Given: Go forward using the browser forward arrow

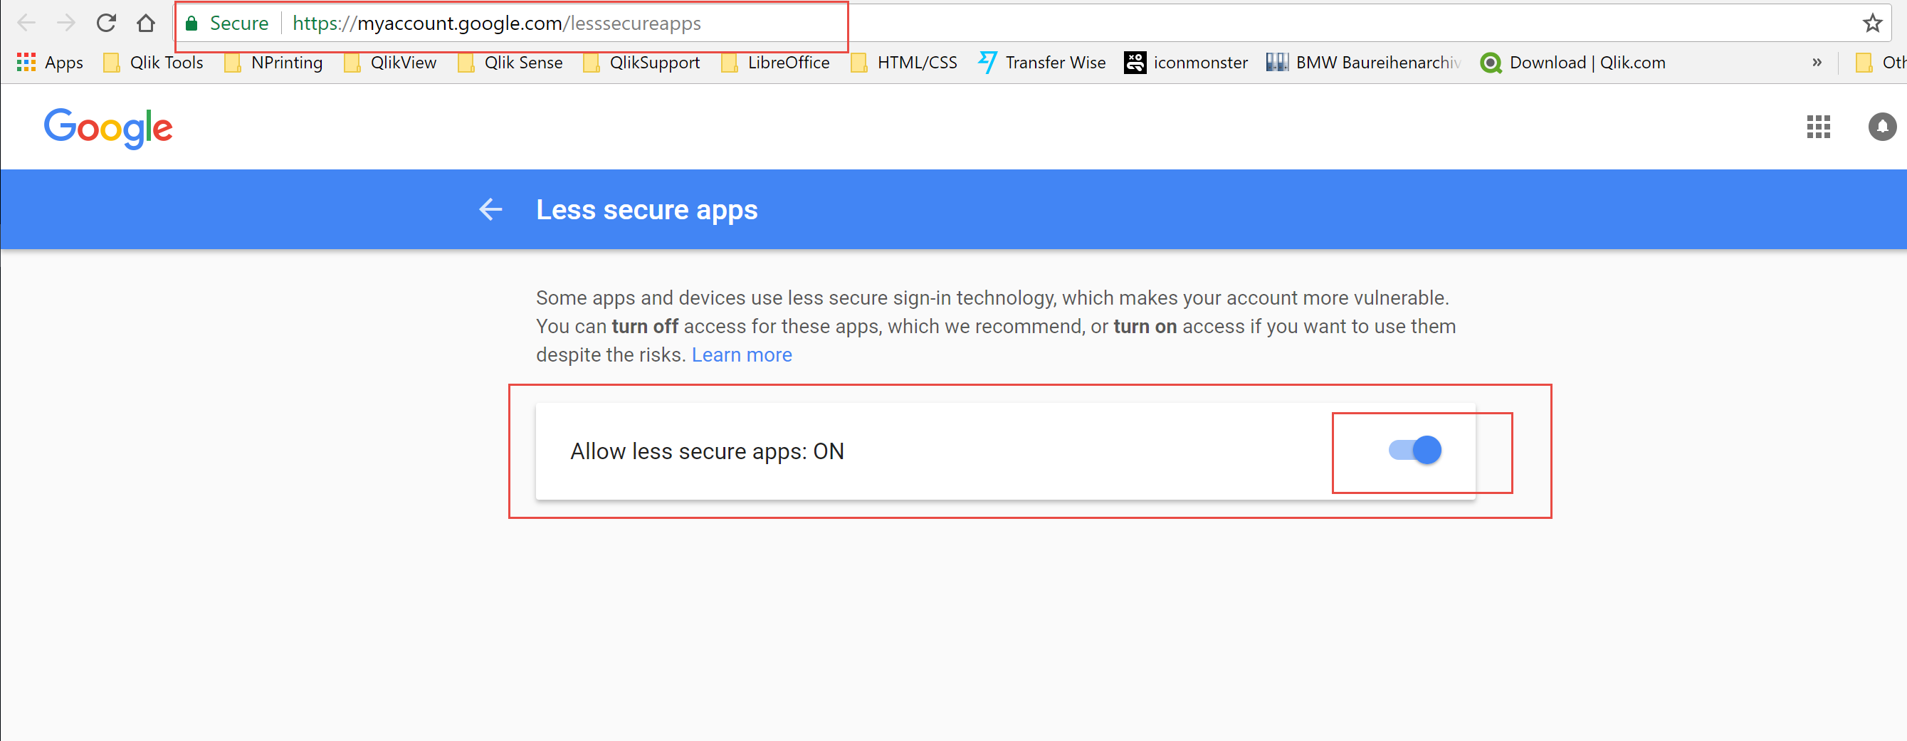Looking at the screenshot, I should [x=67, y=23].
